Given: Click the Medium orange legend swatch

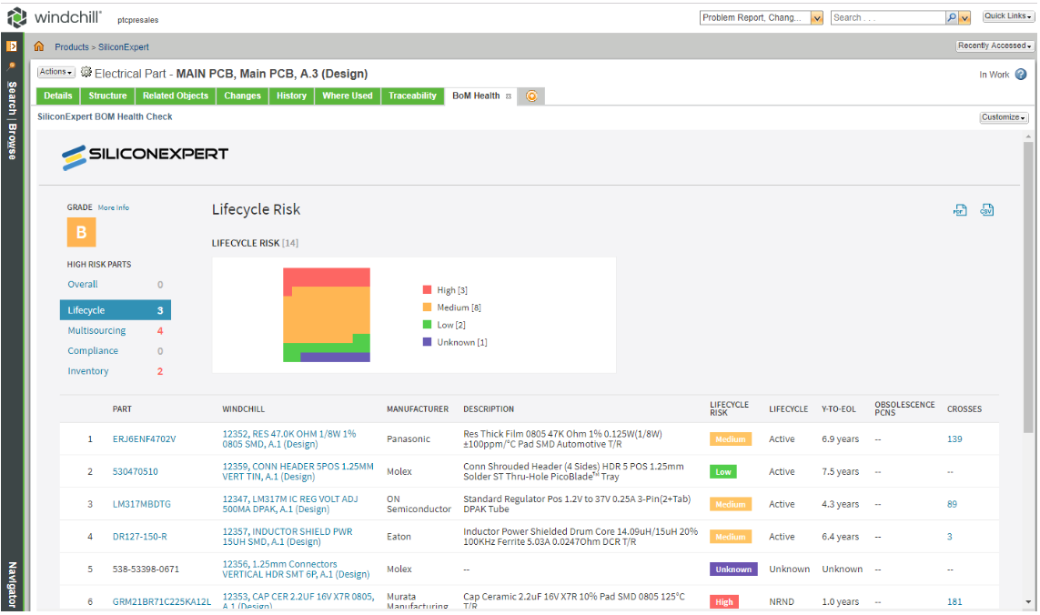Looking at the screenshot, I should 427,307.
